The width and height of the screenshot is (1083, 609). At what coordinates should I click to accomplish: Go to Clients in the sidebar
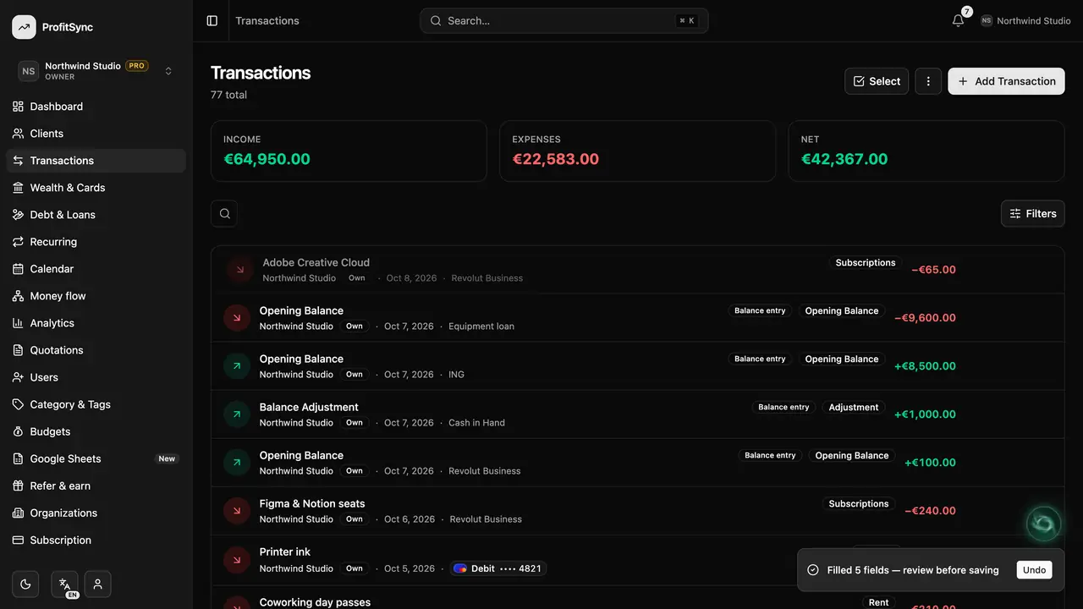[x=96, y=134]
